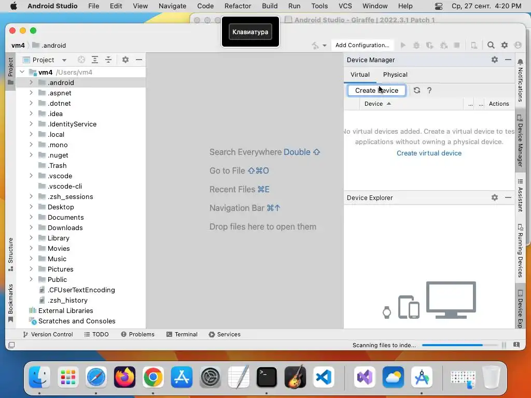Expand the Desktop folder
Viewport: 531px width, 398px height.
click(31, 207)
